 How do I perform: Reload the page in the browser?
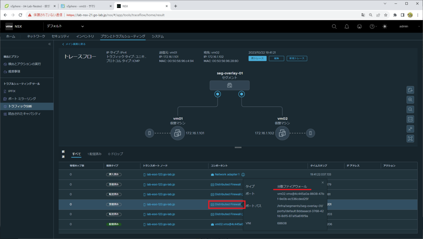point(20,15)
